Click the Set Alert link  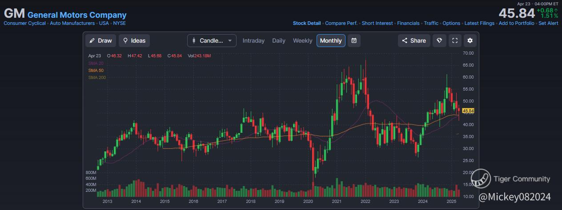coord(548,23)
